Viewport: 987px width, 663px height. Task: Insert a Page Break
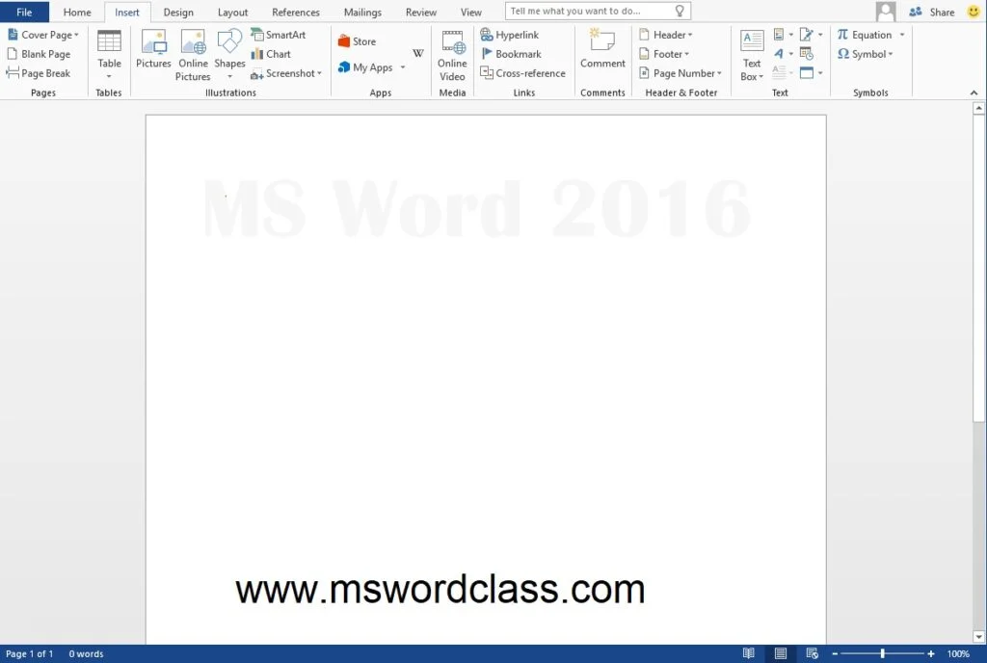tap(39, 73)
